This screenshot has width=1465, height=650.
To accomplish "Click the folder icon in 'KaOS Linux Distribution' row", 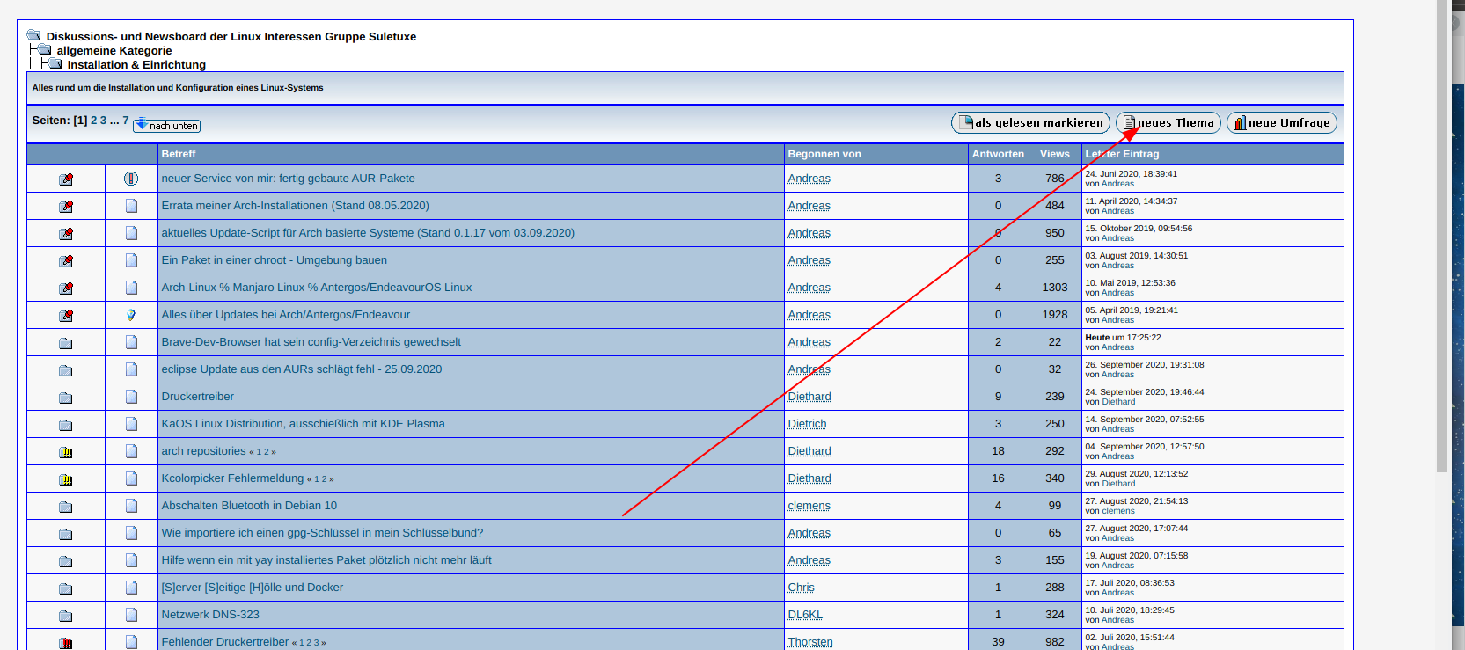I will 66,425.
